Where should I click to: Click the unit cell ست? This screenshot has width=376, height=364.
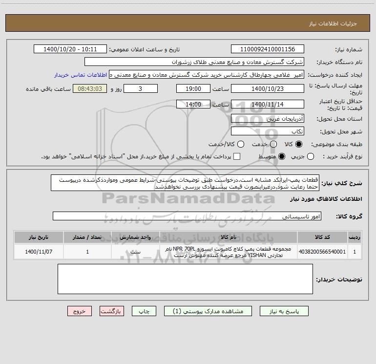pos(135,252)
